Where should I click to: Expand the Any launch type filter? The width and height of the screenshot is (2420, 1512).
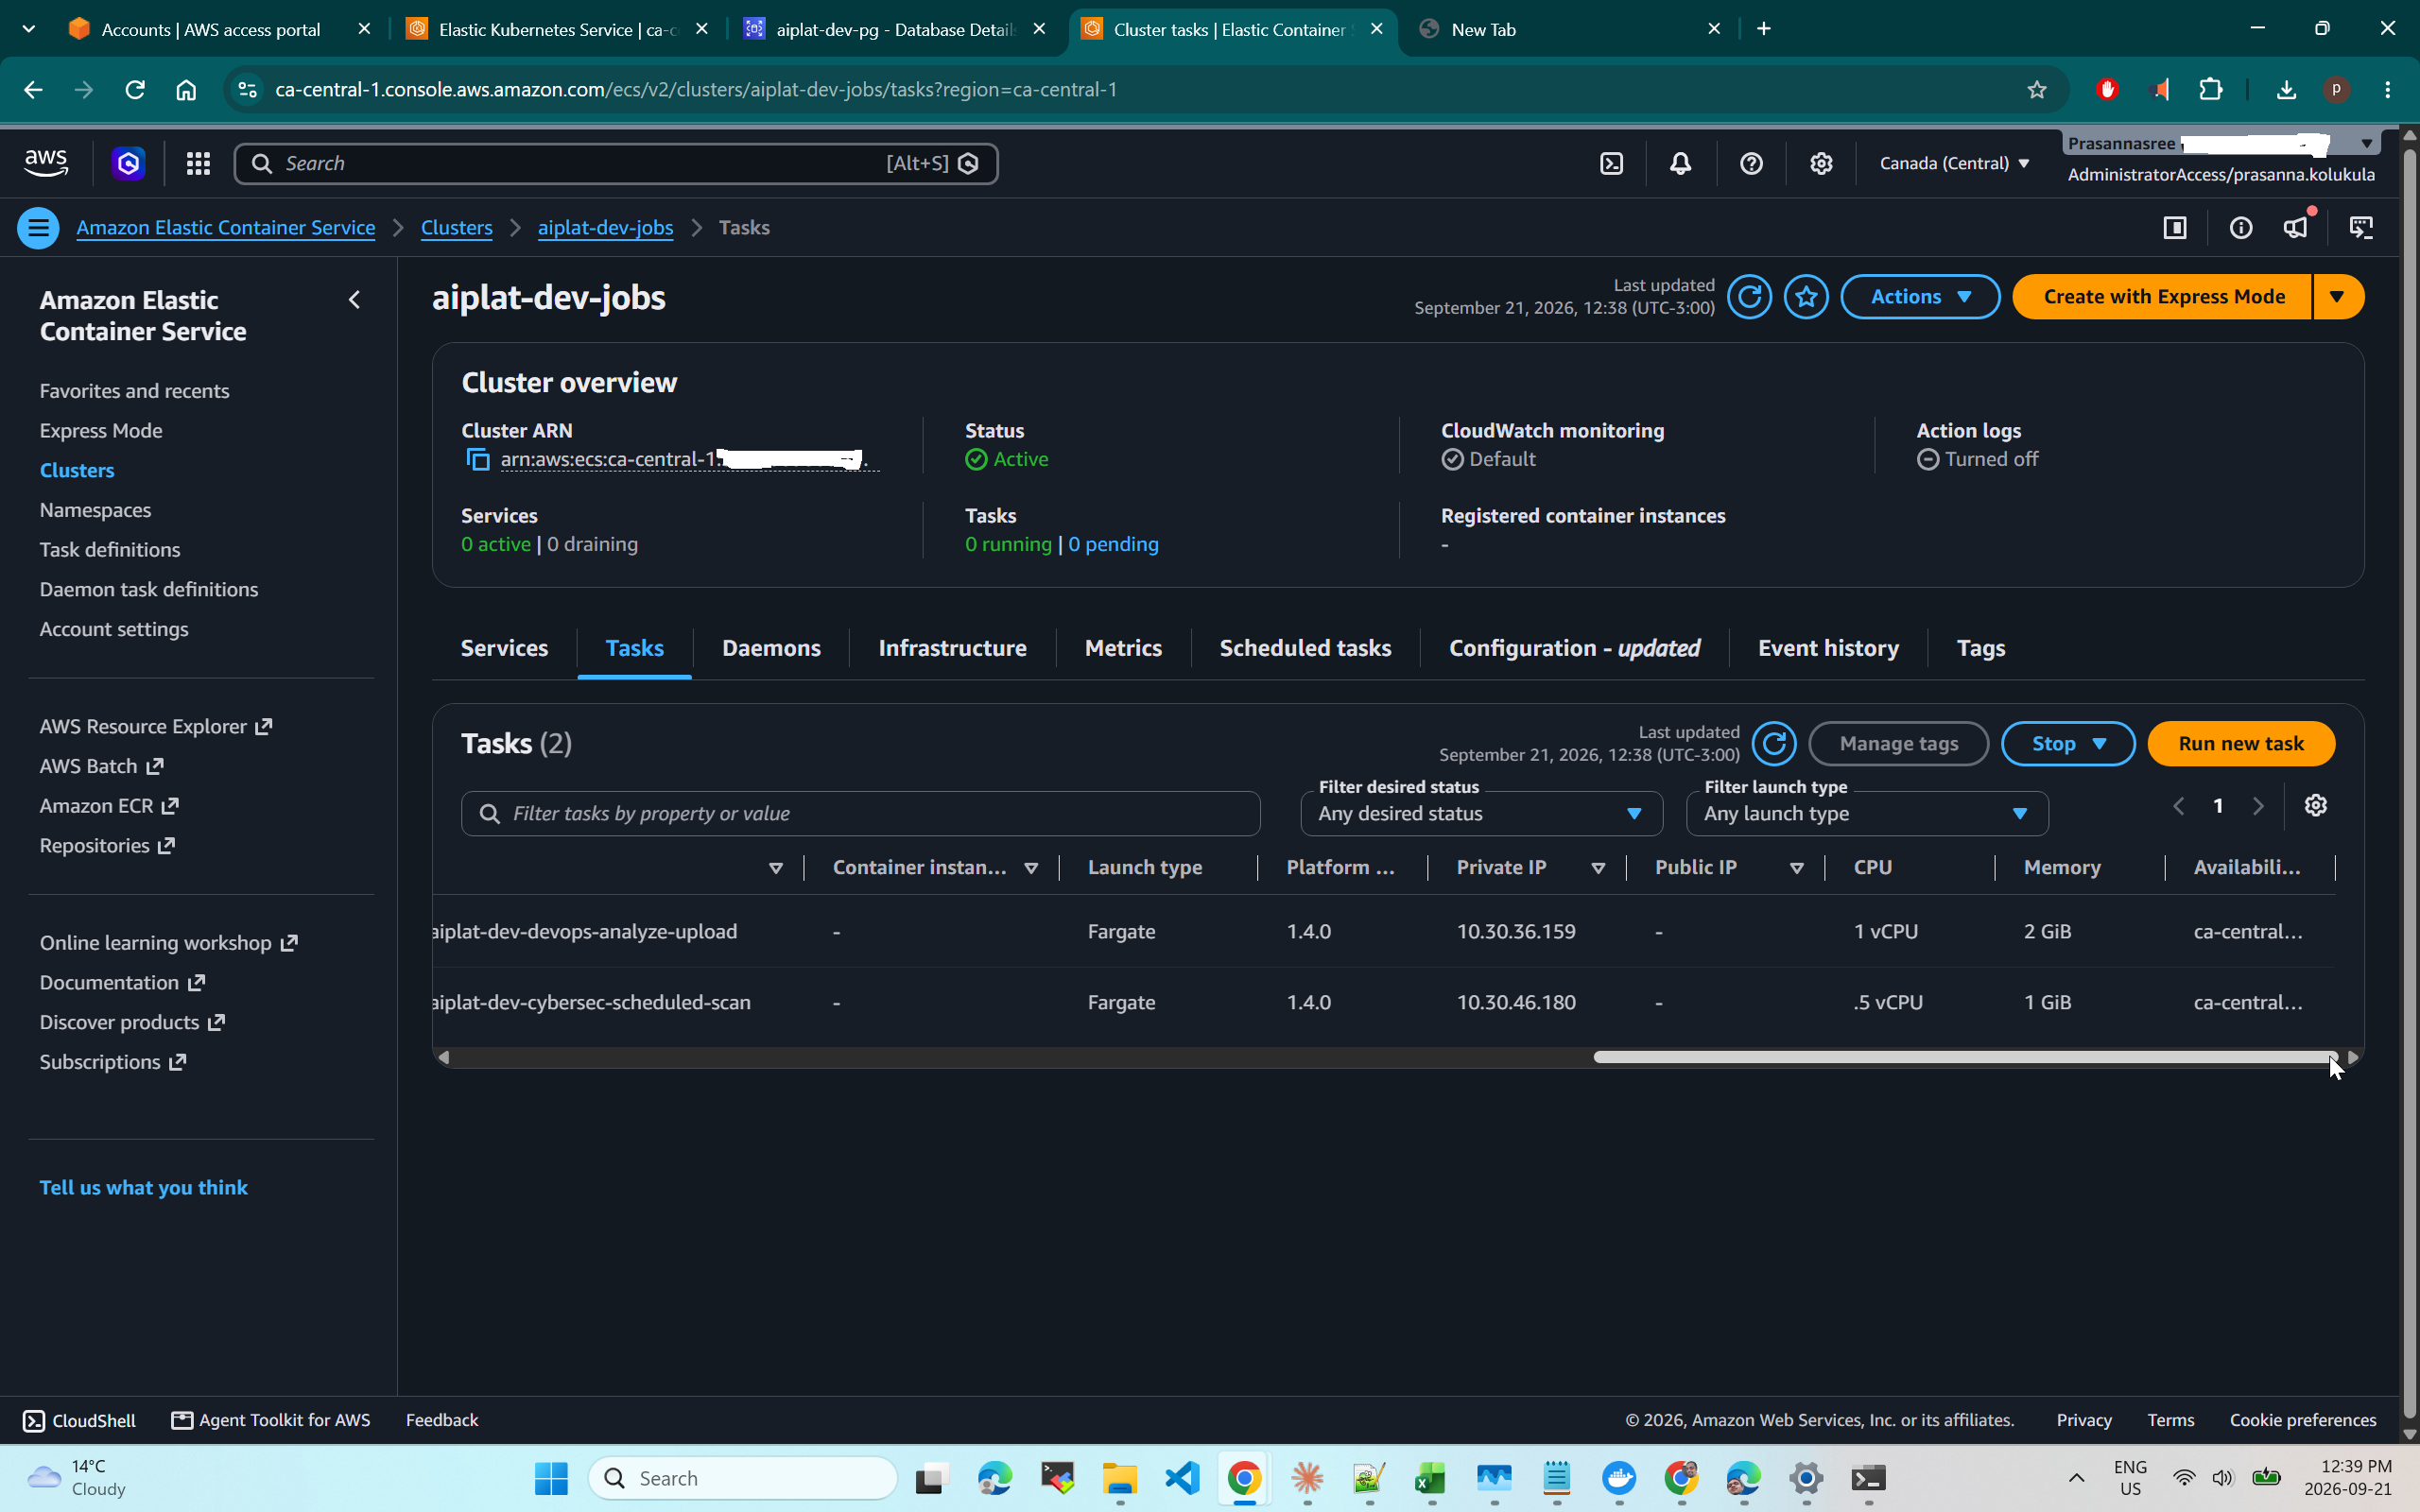click(1866, 814)
